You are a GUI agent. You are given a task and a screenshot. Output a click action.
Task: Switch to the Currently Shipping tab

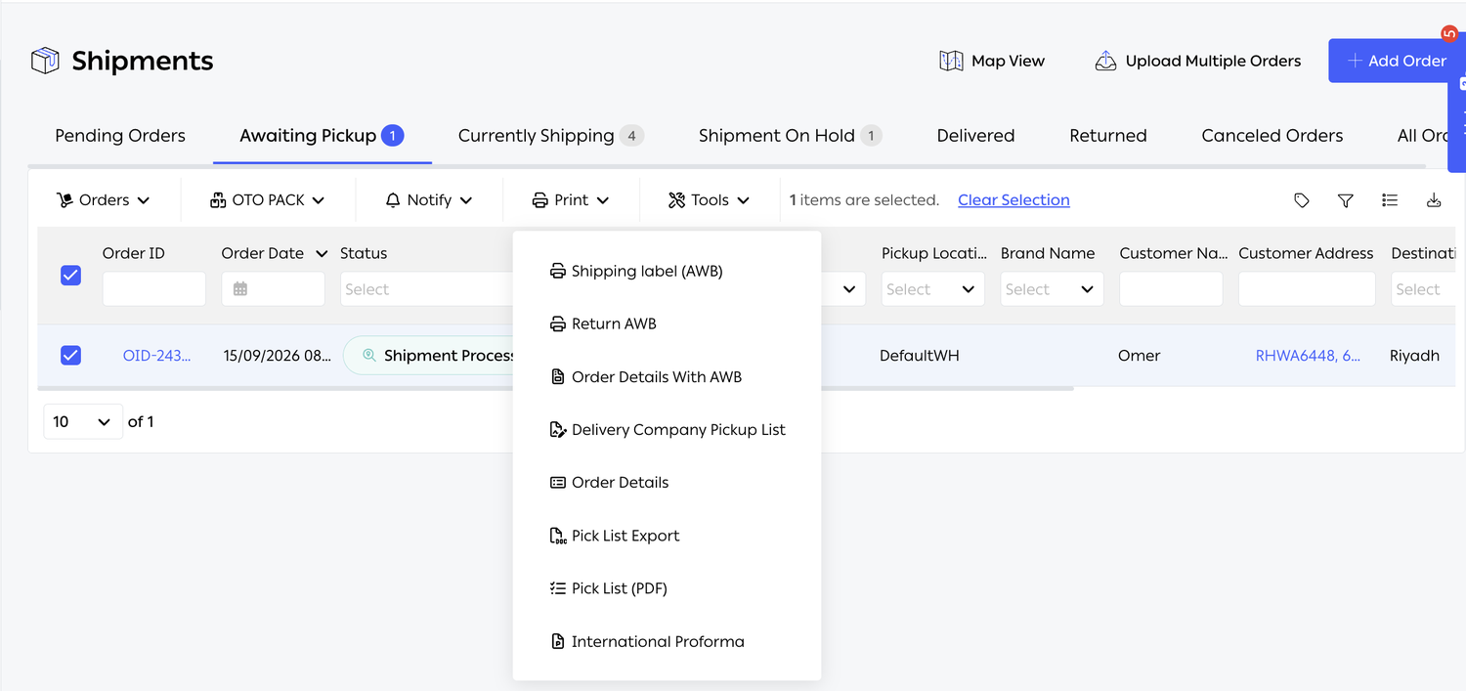pyautogui.click(x=550, y=136)
